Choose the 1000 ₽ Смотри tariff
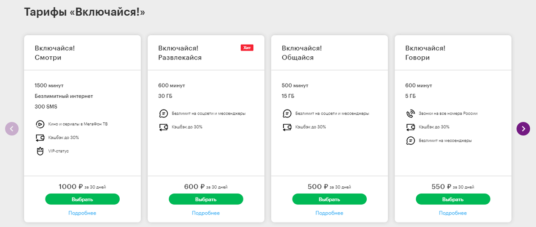This screenshot has width=536, height=227. coord(82,199)
